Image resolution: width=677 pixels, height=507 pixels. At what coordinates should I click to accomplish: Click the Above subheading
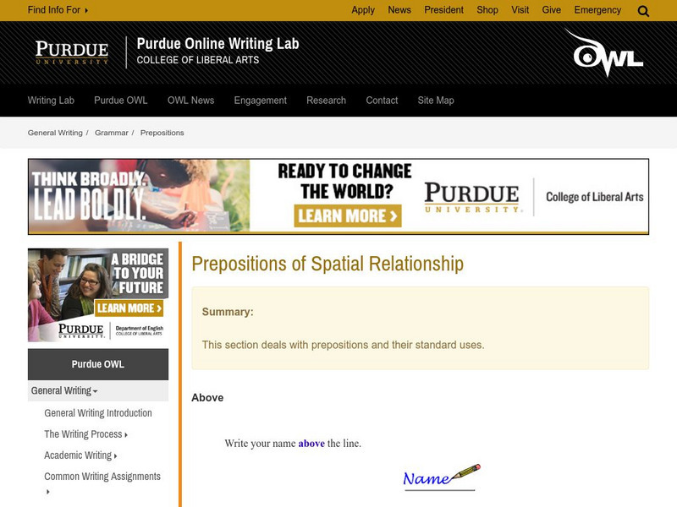click(x=207, y=397)
